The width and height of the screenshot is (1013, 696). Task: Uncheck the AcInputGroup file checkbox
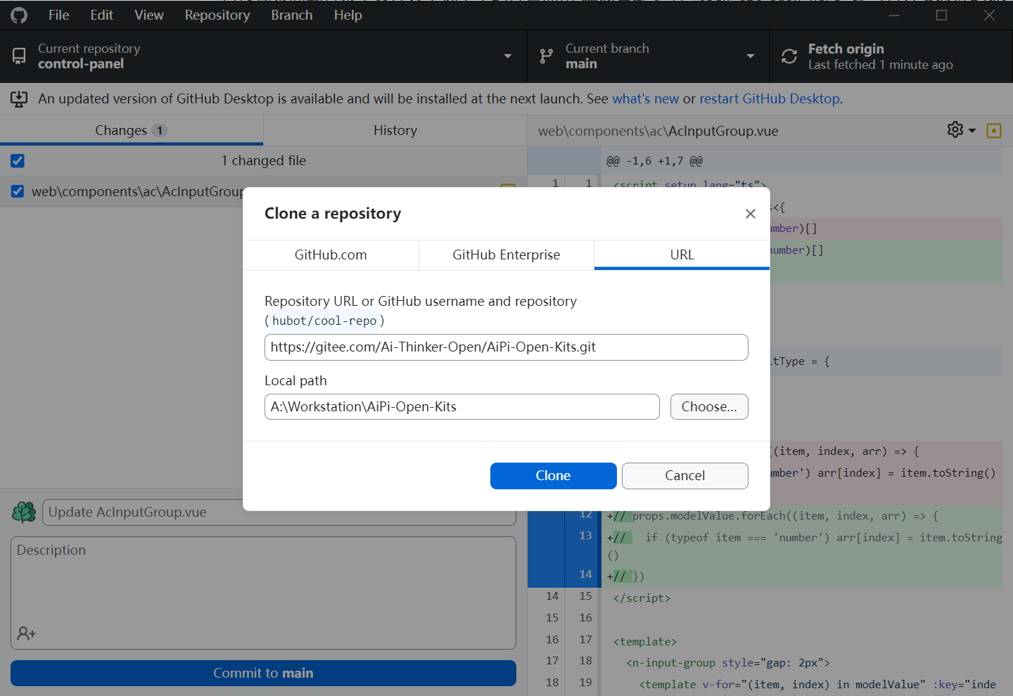[18, 191]
